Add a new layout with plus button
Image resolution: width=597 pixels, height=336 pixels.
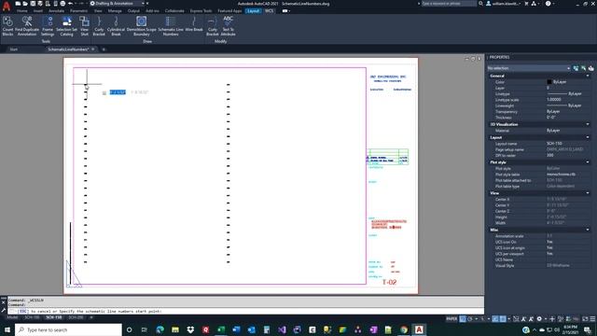[x=91, y=317]
